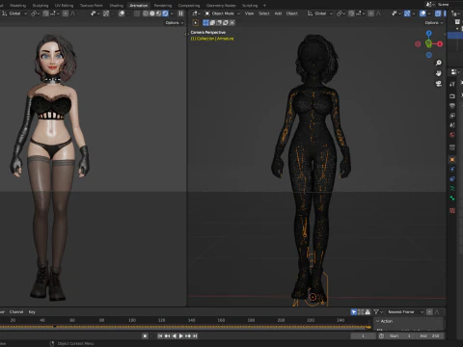Play the animation in reverse
This screenshot has width=463, height=347.
175,336
